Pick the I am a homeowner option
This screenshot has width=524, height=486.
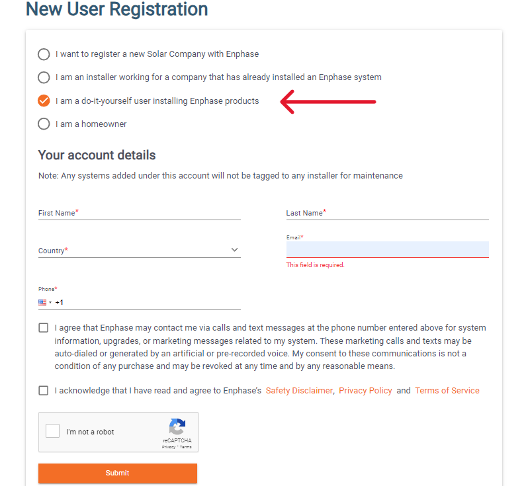(x=44, y=124)
